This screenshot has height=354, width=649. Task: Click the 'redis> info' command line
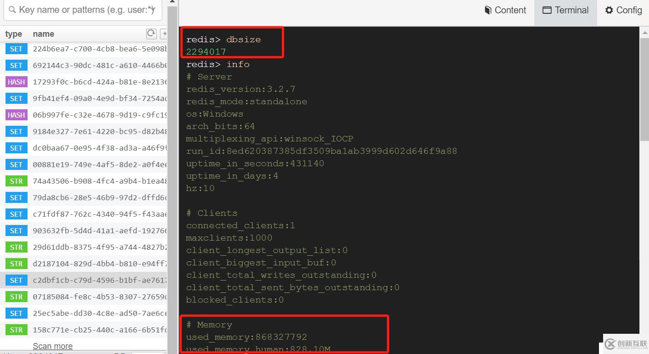(218, 64)
